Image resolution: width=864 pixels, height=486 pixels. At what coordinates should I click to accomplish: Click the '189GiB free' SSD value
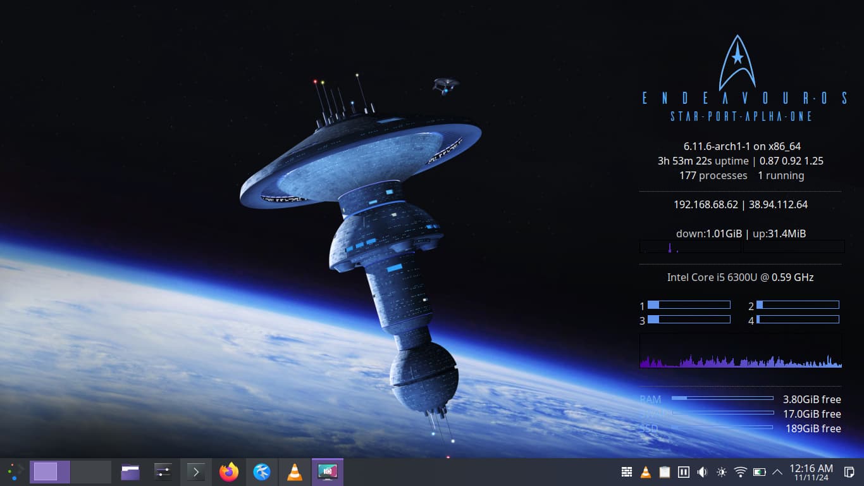pos(813,428)
